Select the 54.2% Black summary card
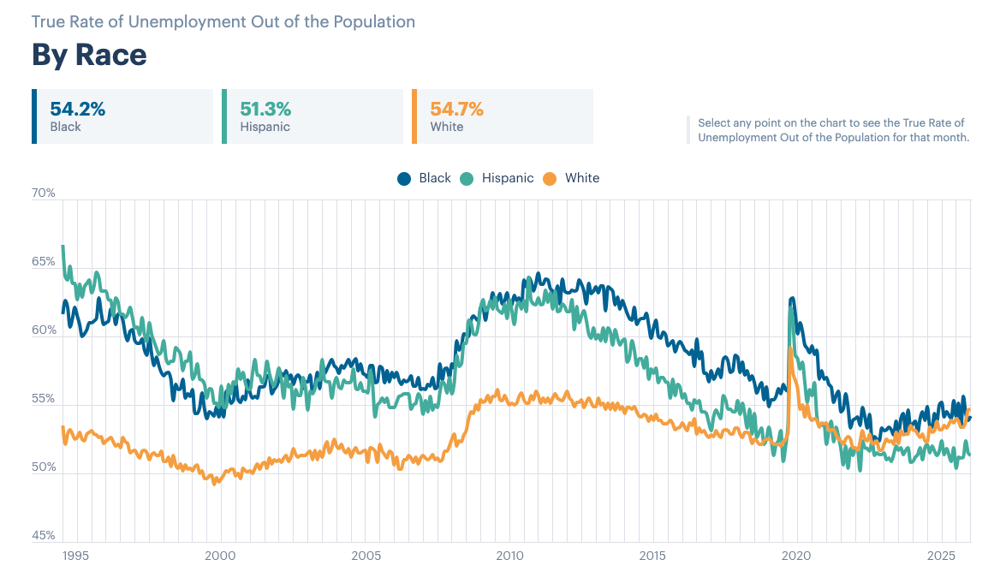The width and height of the screenshot is (1000, 583). (122, 116)
